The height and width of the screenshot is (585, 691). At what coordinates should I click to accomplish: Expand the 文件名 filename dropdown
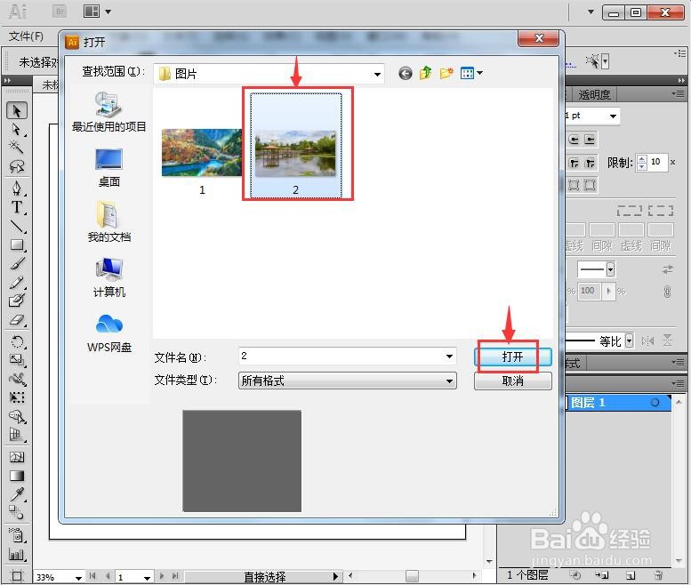pyautogui.click(x=449, y=357)
